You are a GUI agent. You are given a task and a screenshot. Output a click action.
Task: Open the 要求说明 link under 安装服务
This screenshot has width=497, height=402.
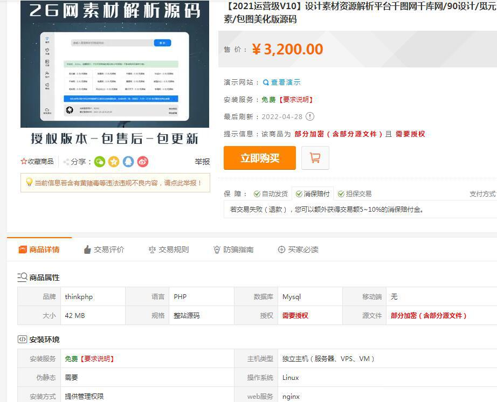[296, 100]
